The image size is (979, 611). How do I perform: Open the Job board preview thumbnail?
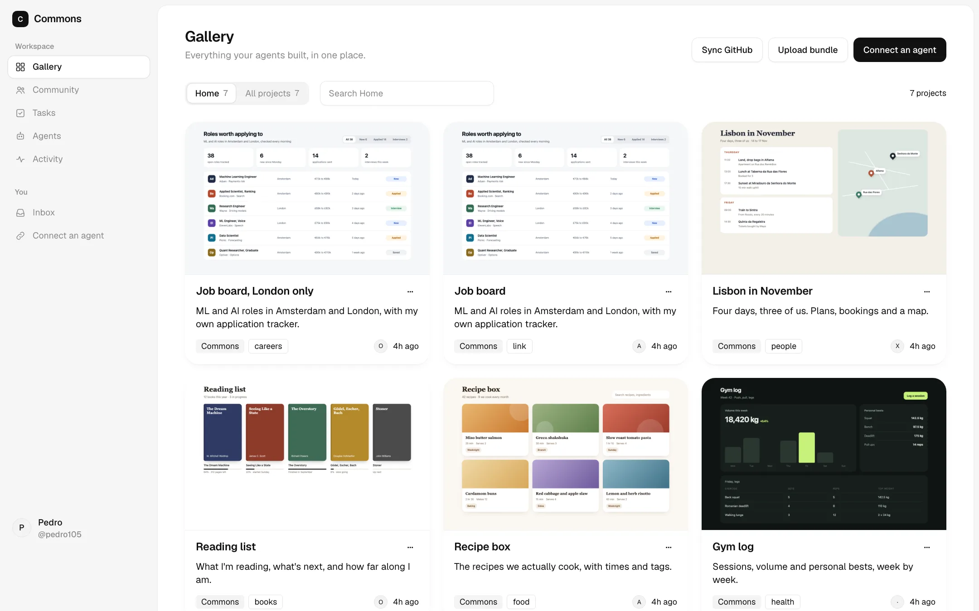566,198
